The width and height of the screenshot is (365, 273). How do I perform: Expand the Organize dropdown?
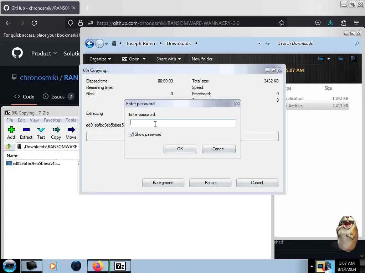click(x=100, y=59)
